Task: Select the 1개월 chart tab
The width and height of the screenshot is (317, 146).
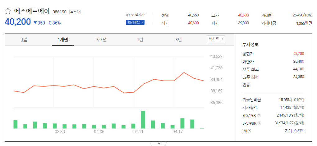Action: tap(63, 40)
